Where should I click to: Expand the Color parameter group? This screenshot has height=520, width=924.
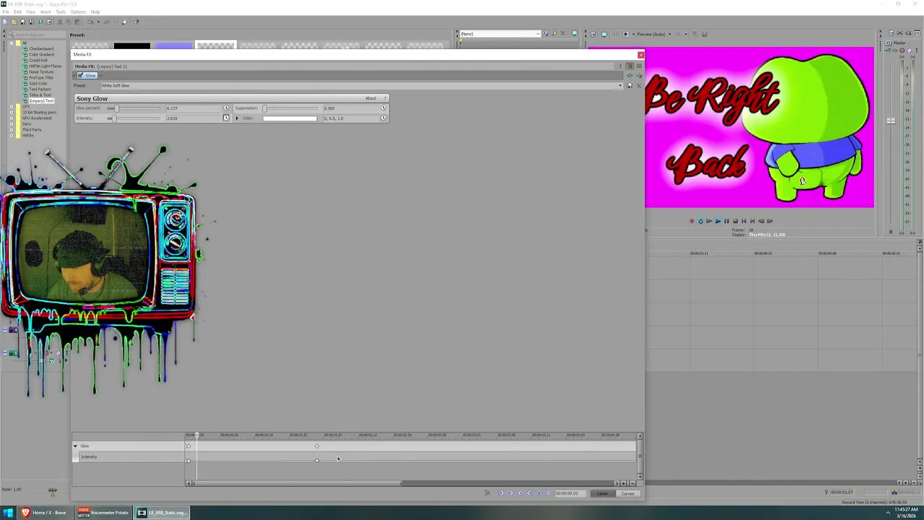click(x=237, y=118)
